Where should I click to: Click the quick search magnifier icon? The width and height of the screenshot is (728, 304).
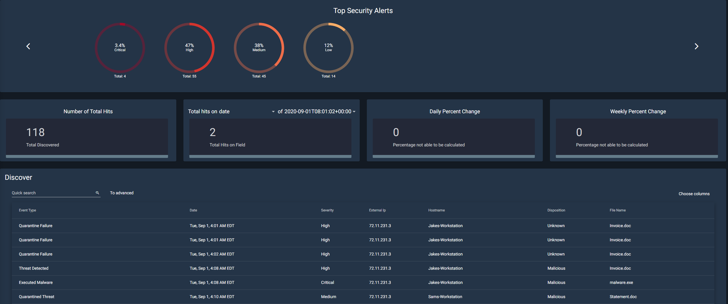click(x=97, y=193)
